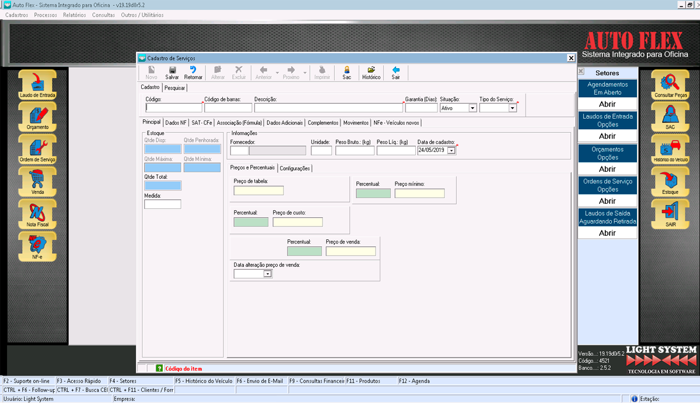This screenshot has width=700, height=403.
Task: Click the Descrição input field
Action: 328,108
